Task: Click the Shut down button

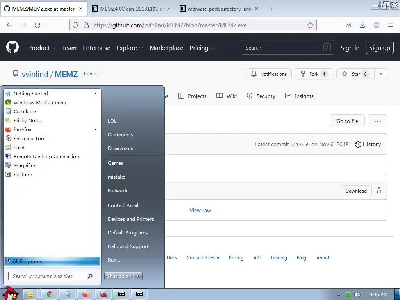Action: tap(119, 276)
